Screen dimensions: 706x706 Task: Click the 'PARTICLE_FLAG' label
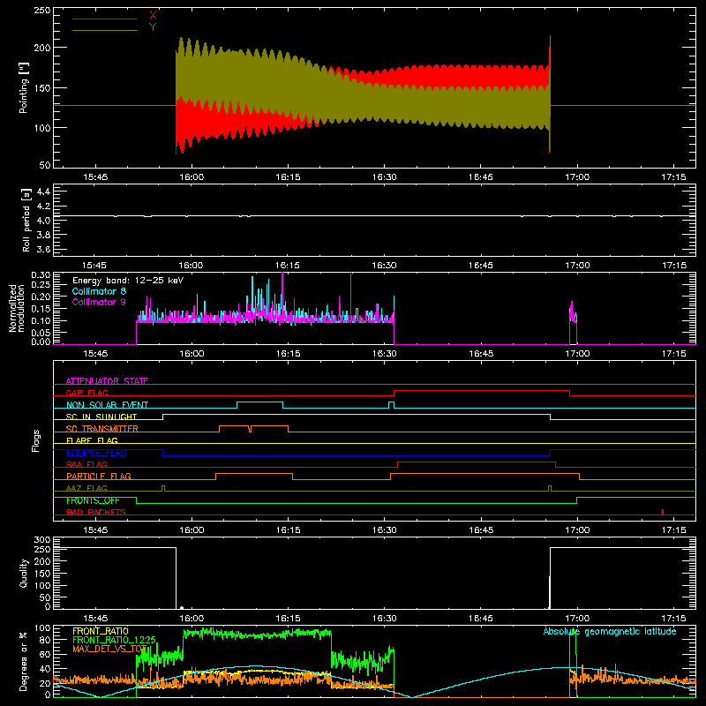point(99,476)
